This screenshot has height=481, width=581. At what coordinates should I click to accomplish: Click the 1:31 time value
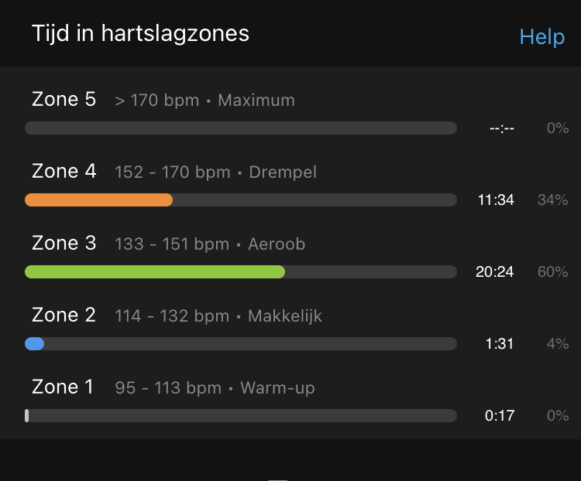click(500, 344)
